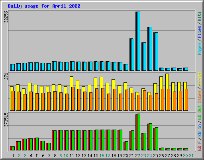The width and height of the screenshot is (204, 160).
Task: Click day 10 on the x-axis
Action: pyautogui.click(x=66, y=156)
